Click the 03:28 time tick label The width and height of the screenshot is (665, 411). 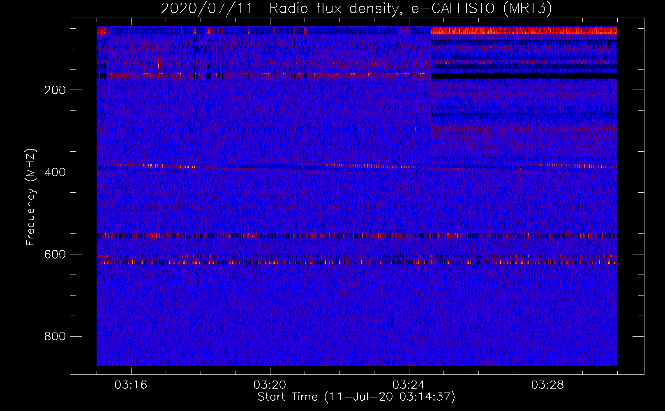pyautogui.click(x=547, y=385)
